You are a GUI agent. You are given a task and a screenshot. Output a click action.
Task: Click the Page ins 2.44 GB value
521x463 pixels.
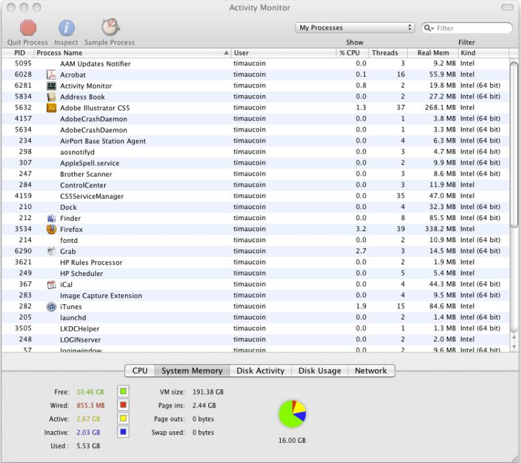pyautogui.click(x=204, y=406)
